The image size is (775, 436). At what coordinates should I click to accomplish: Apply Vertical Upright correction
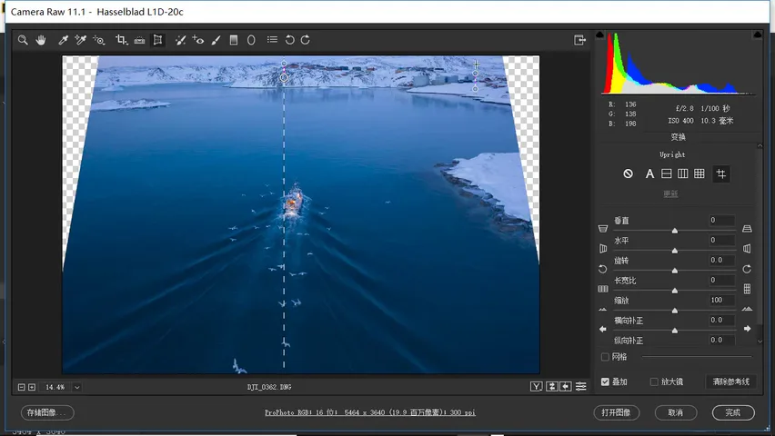[x=682, y=173]
